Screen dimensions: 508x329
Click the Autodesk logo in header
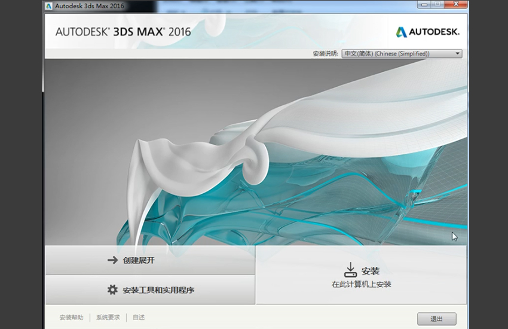(x=428, y=32)
